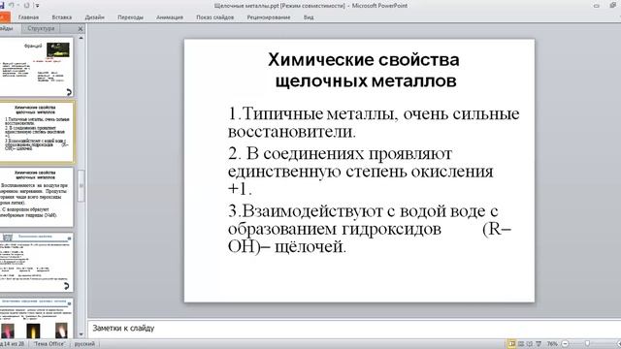This screenshot has height=349, width=621.
Task: Open the Вставка ribbon tab
Action: tap(62, 17)
